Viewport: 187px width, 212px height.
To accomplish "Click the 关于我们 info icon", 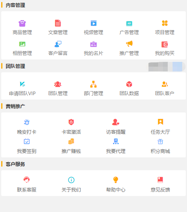I will 71,180.
